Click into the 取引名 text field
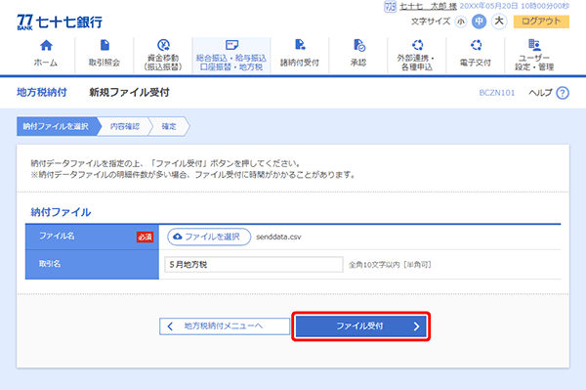 (254, 264)
